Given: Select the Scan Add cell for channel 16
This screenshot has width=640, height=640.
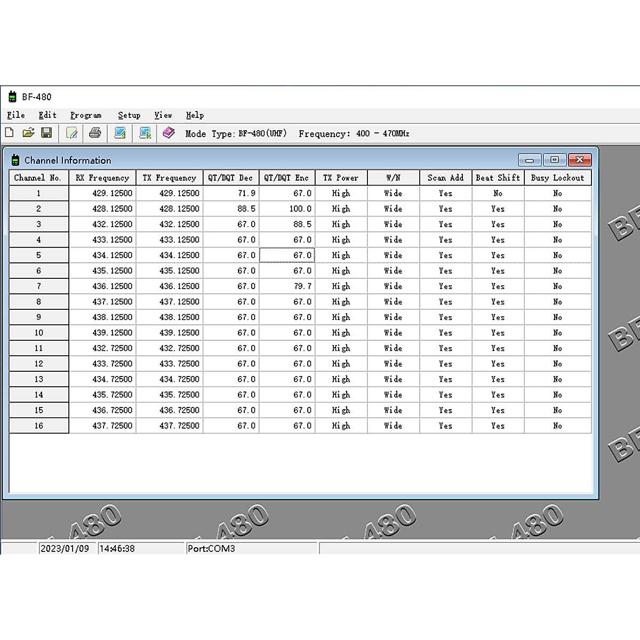Looking at the screenshot, I should [445, 426].
